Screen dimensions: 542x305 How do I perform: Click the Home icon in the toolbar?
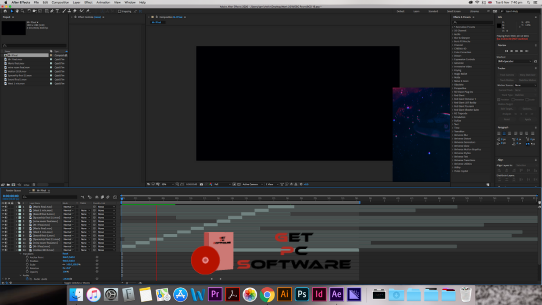point(5,11)
